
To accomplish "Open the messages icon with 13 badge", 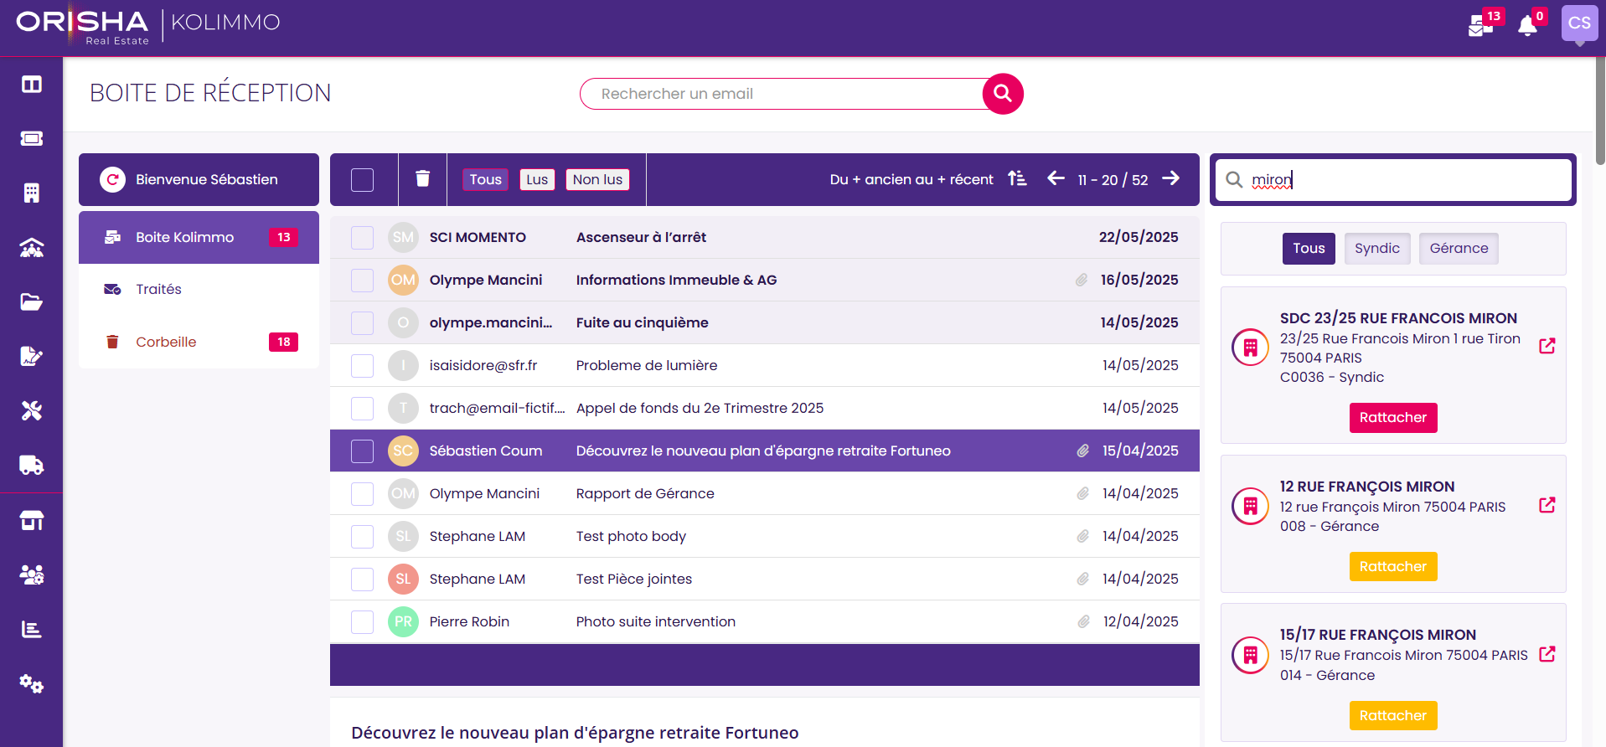I will [x=1480, y=25].
